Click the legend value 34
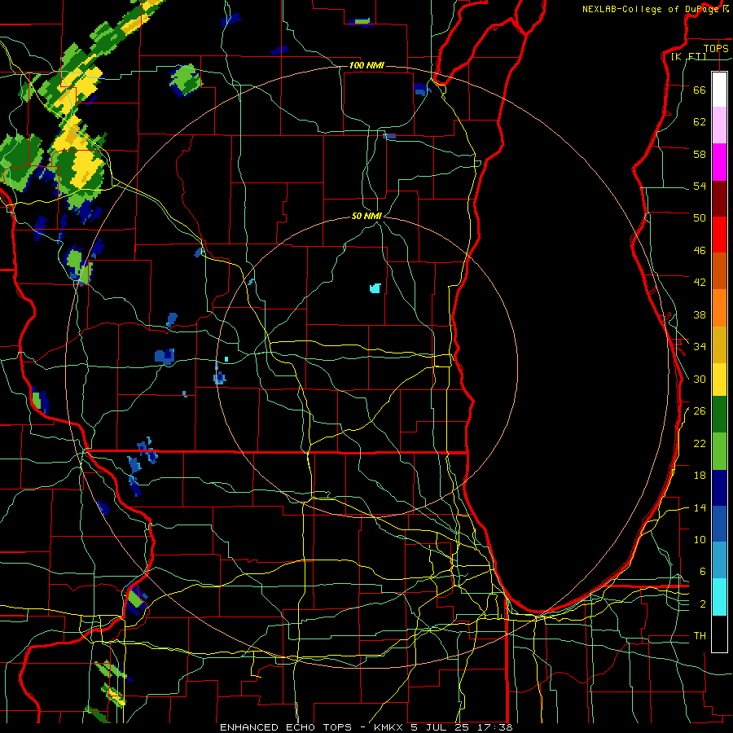Viewport: 733px width, 733px height. [x=700, y=346]
